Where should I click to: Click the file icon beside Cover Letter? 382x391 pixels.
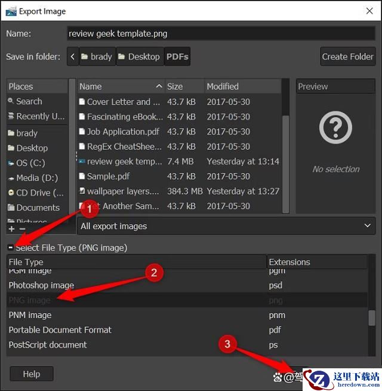tap(82, 102)
